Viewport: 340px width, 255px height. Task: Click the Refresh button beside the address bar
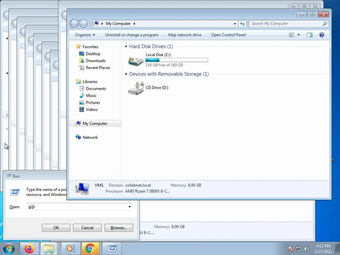click(x=242, y=24)
